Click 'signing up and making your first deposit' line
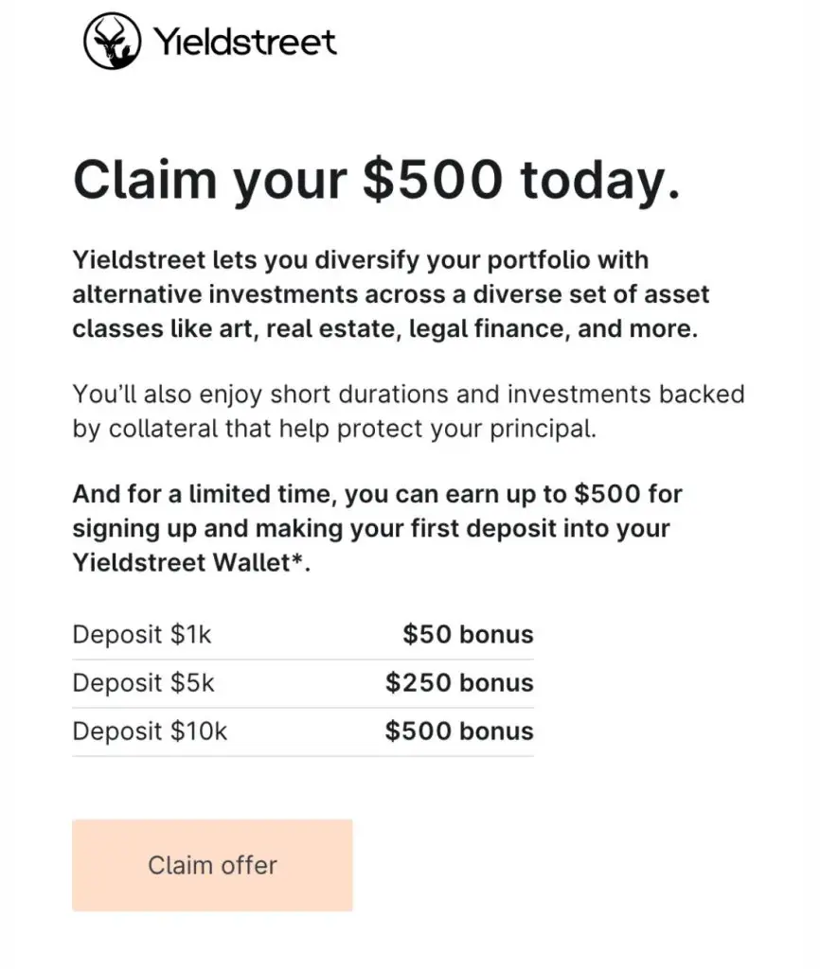Screen dimensions: 820x969 pos(371,528)
